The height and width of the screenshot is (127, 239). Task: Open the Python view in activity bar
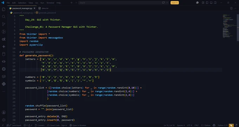point(4,84)
